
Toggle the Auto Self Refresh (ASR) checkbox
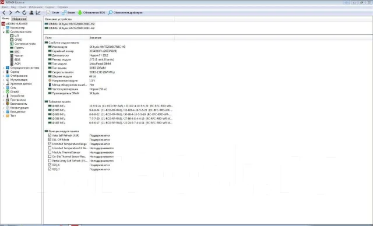point(50,135)
